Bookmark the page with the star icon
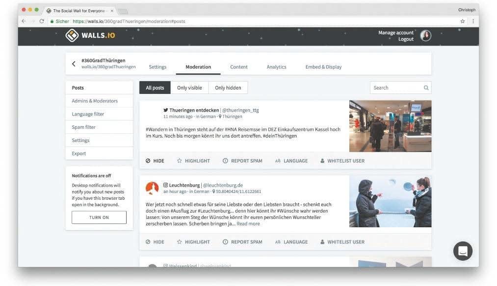Image resolution: width=497 pixels, height=286 pixels. pyautogui.click(x=463, y=21)
